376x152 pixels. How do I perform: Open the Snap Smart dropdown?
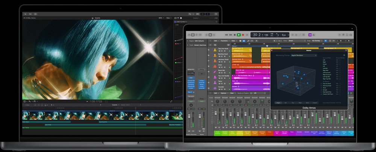point(293,40)
